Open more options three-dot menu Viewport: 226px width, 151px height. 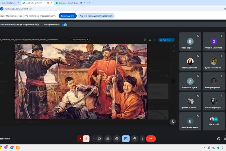click(142, 139)
